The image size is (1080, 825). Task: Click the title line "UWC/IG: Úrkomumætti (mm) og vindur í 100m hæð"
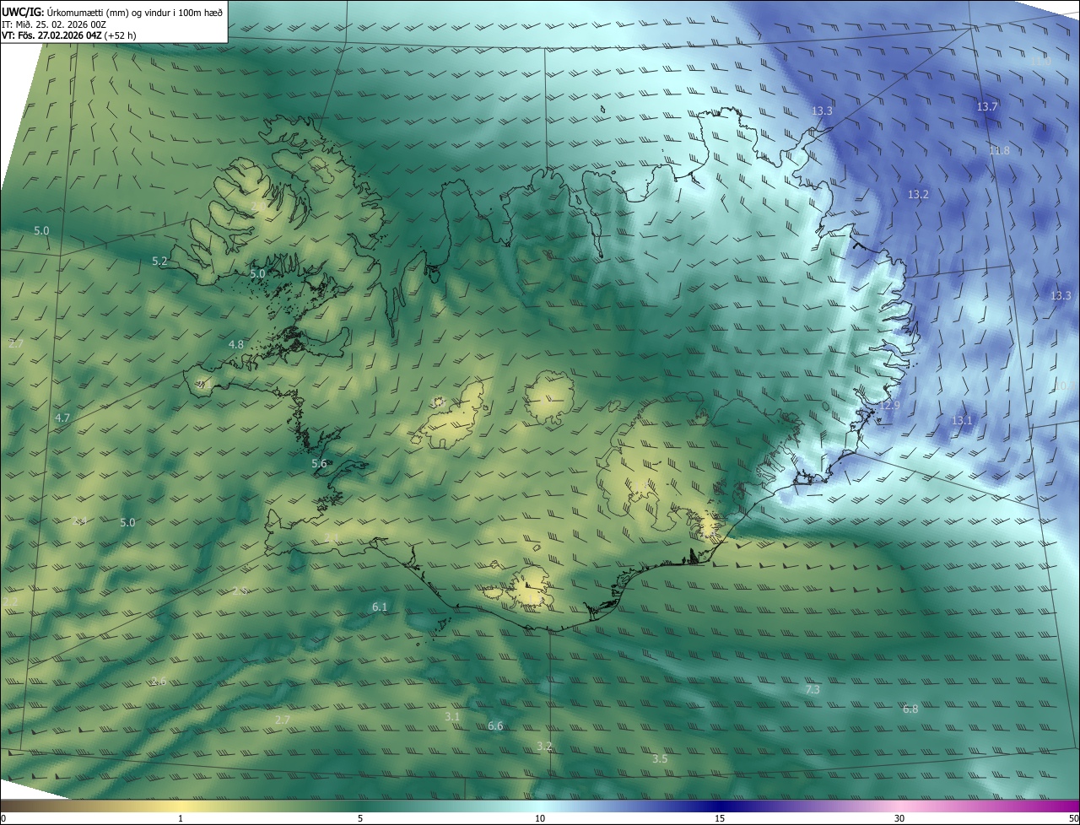click(112, 12)
